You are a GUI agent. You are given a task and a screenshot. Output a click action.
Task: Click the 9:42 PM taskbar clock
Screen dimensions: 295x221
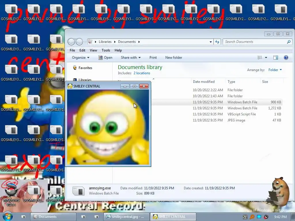tap(280, 217)
